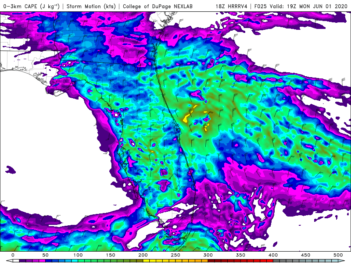Screen dimensions: 351x263
Task: Click the left arrow end of the colorbar
Action: [9, 260]
